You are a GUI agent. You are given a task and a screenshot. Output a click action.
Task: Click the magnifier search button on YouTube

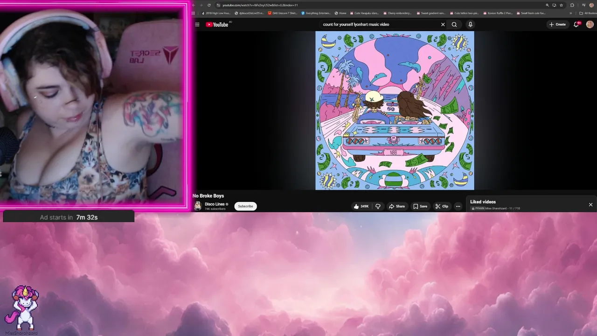click(x=454, y=24)
